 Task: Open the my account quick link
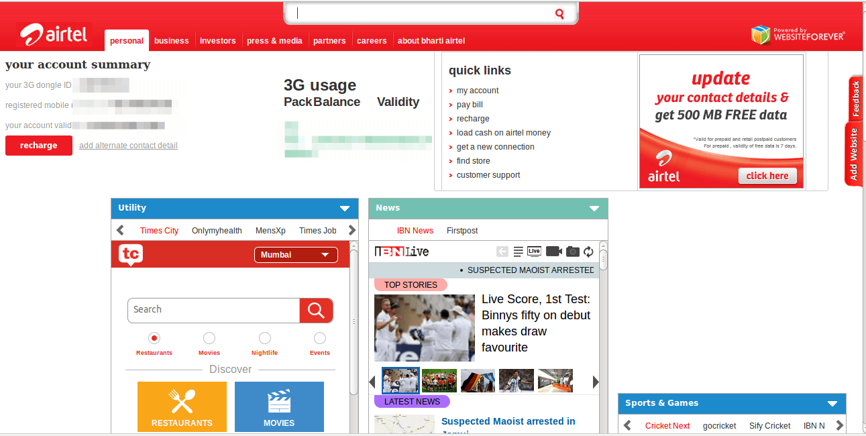click(x=478, y=91)
